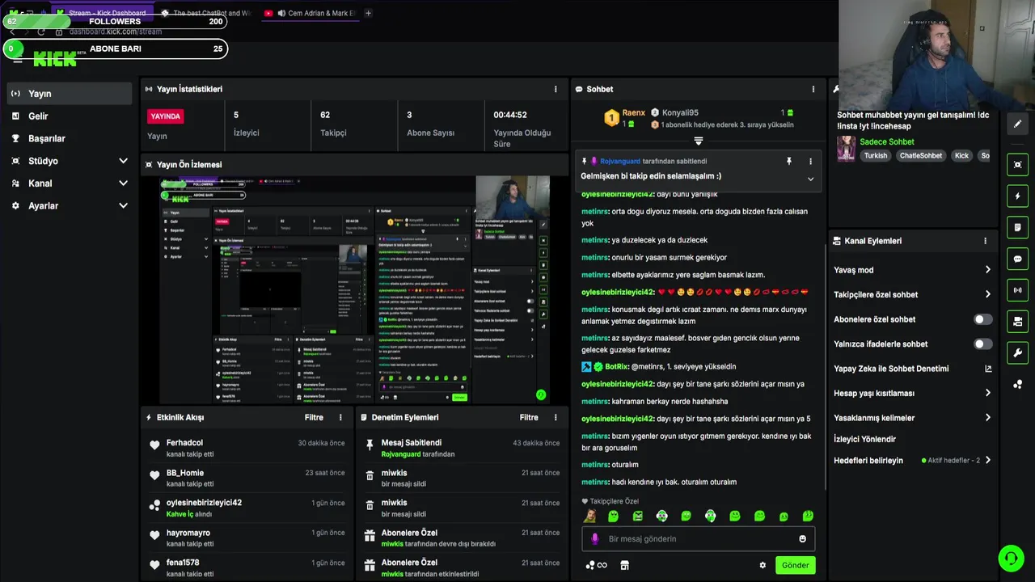This screenshot has height=582, width=1035.
Task: Open Yavaş mod options arrow
Action: pyautogui.click(x=987, y=270)
